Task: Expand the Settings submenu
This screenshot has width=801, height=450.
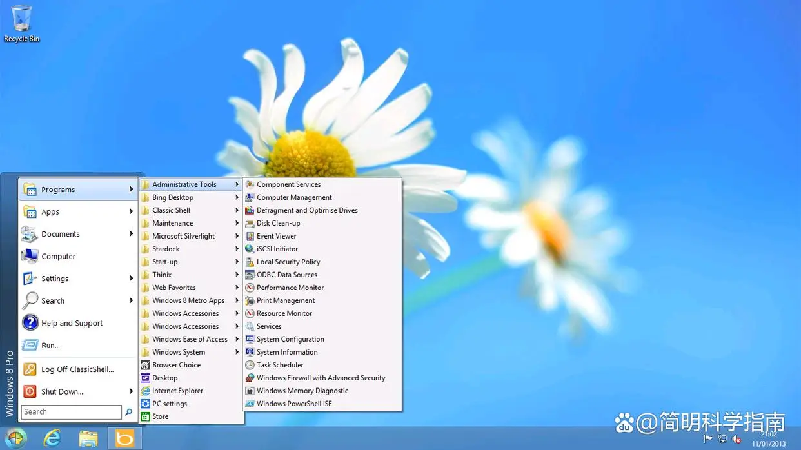Action: [x=54, y=278]
